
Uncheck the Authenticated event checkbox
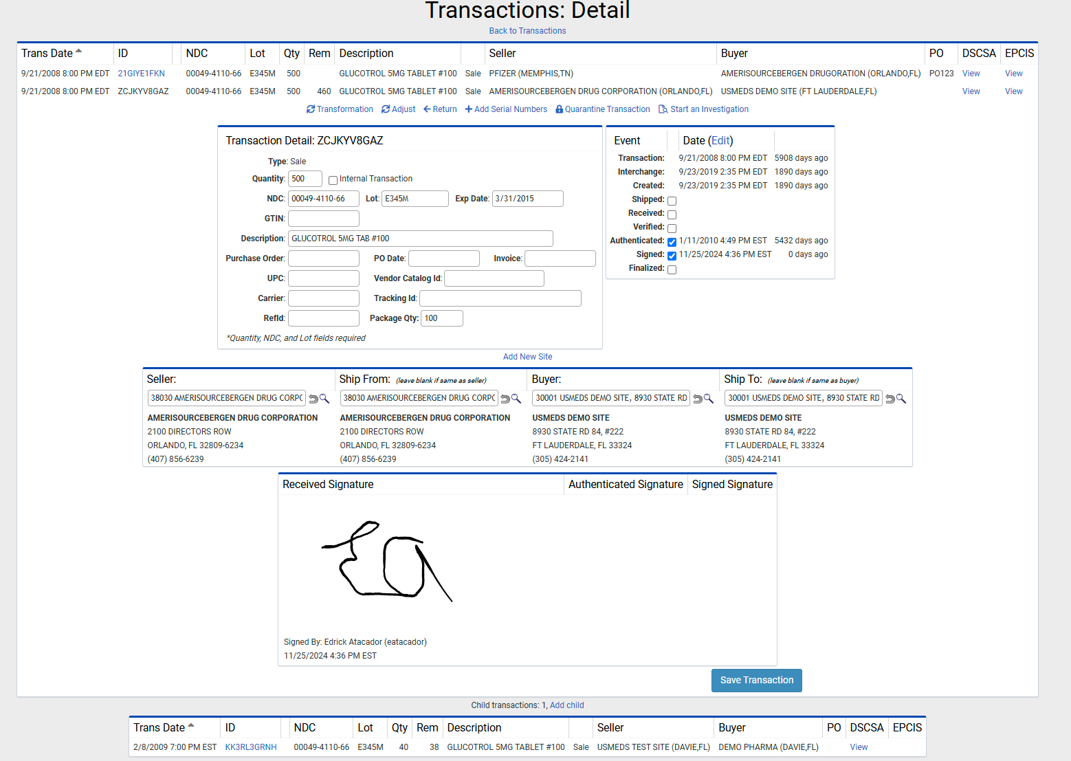672,242
